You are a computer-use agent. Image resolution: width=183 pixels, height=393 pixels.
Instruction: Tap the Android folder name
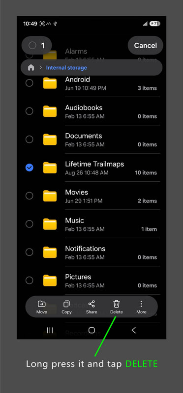pyautogui.click(x=77, y=80)
